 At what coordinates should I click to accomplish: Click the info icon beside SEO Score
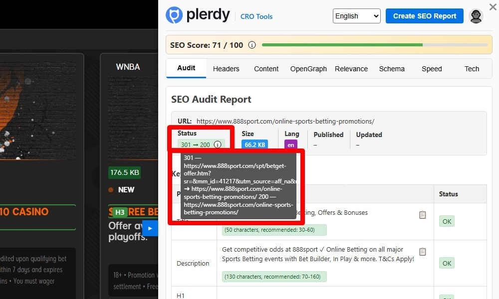(252, 44)
